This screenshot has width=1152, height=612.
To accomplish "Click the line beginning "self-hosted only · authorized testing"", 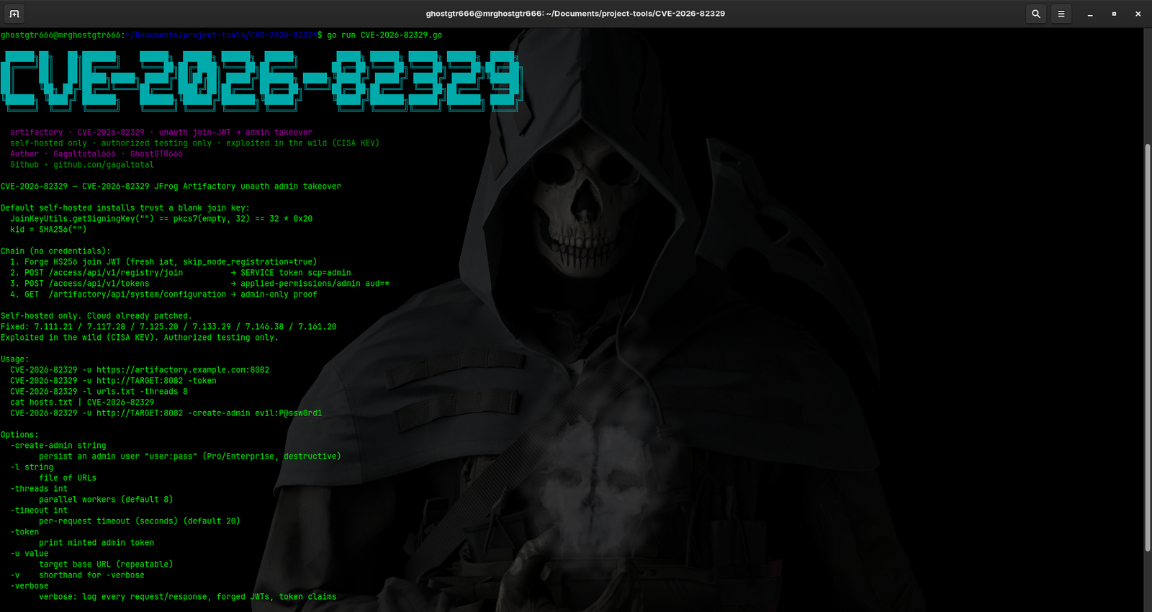I will click(194, 143).
